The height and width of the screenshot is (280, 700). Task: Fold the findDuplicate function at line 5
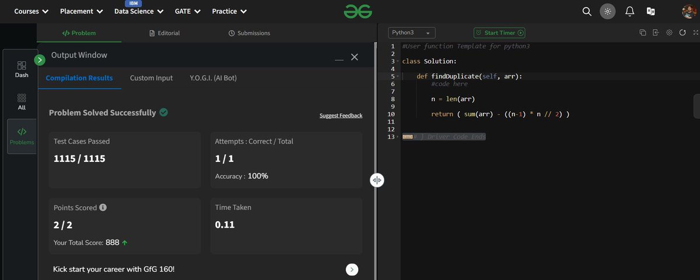(x=398, y=76)
